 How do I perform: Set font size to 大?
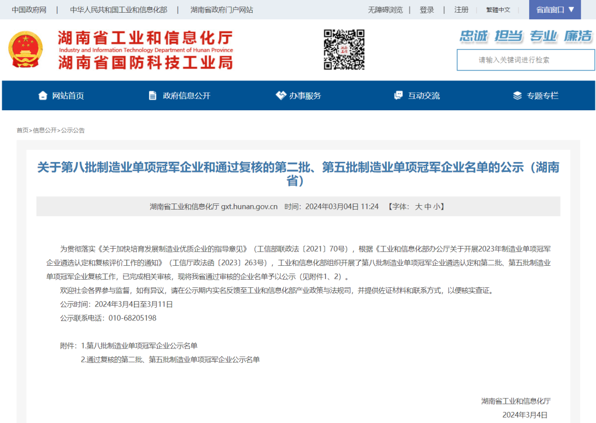[418, 207]
